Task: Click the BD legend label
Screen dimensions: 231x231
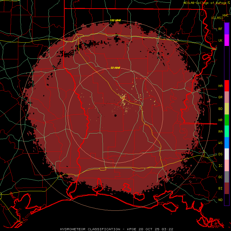Action: 220,109
